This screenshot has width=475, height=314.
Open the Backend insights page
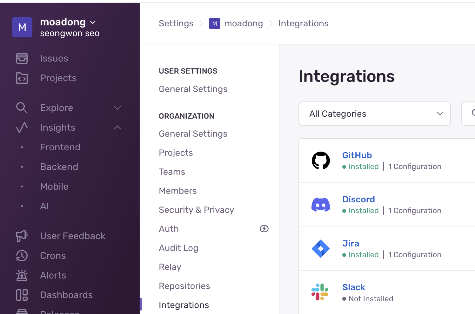pos(59,167)
